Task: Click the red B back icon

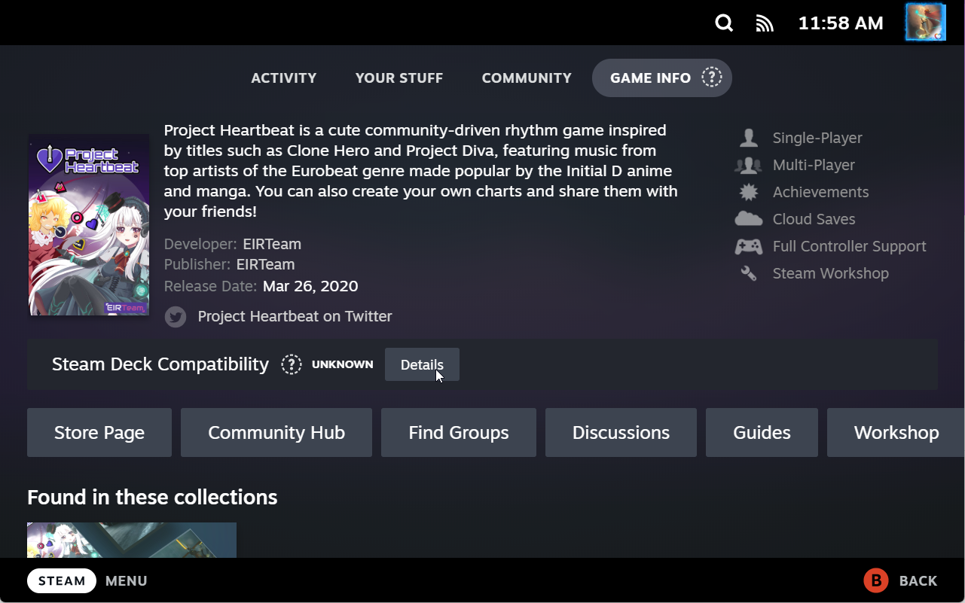Action: click(876, 580)
